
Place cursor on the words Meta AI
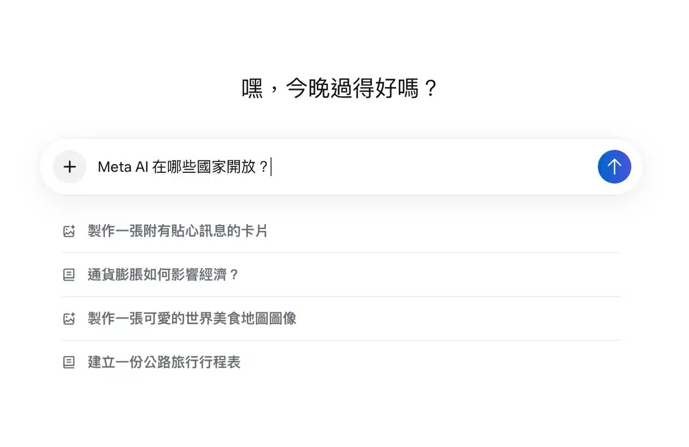(x=122, y=167)
